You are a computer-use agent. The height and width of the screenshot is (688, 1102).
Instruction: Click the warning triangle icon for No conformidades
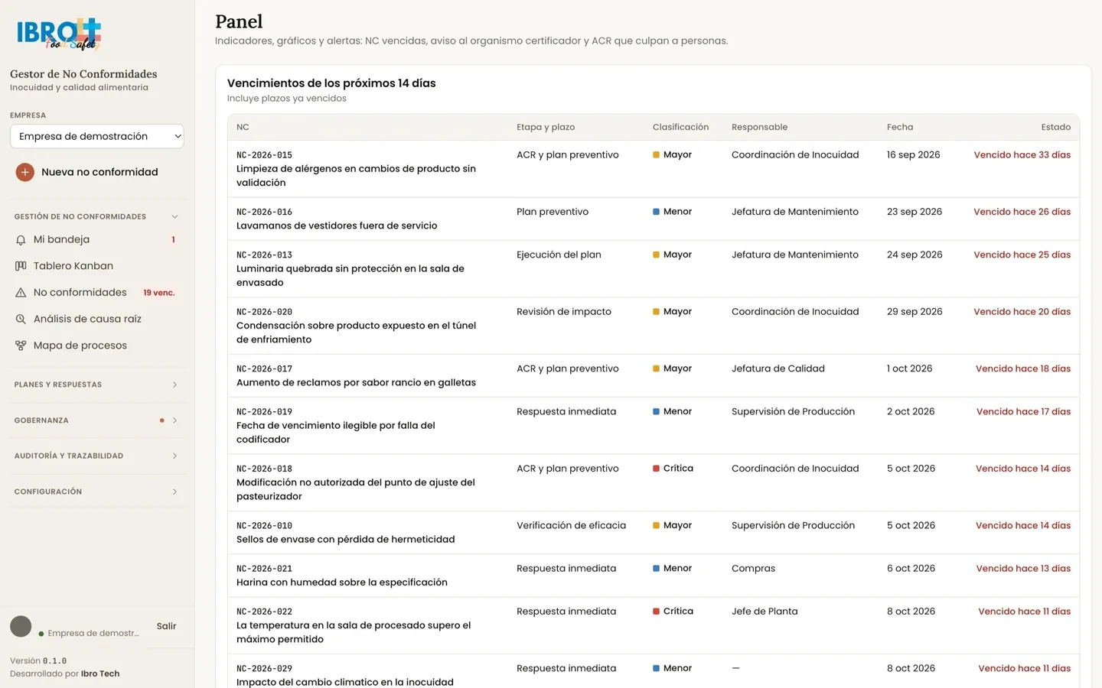[x=21, y=293]
